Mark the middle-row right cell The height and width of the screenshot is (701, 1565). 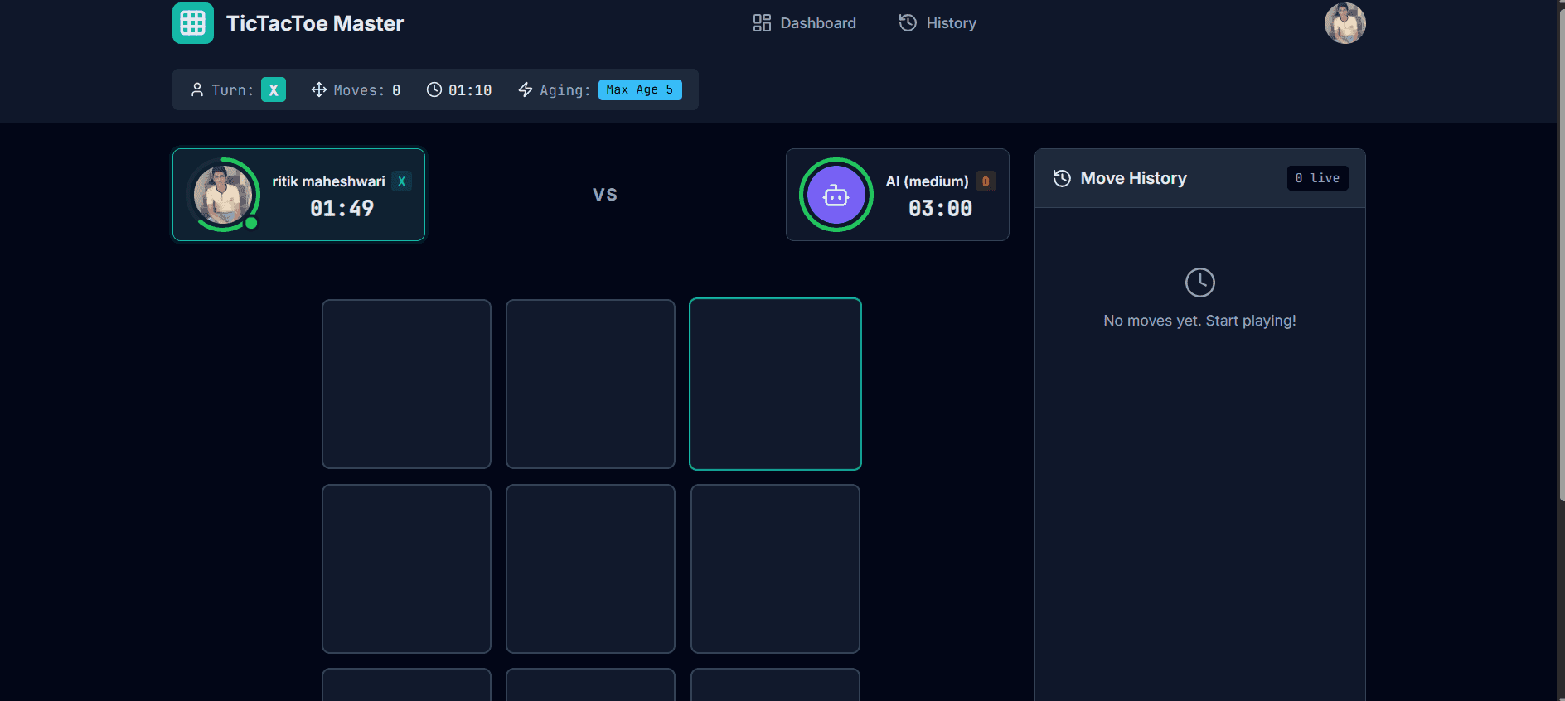click(775, 568)
